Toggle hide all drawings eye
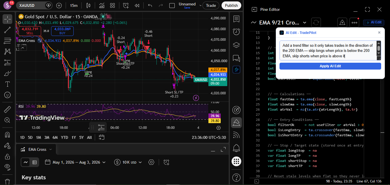 [7, 167]
